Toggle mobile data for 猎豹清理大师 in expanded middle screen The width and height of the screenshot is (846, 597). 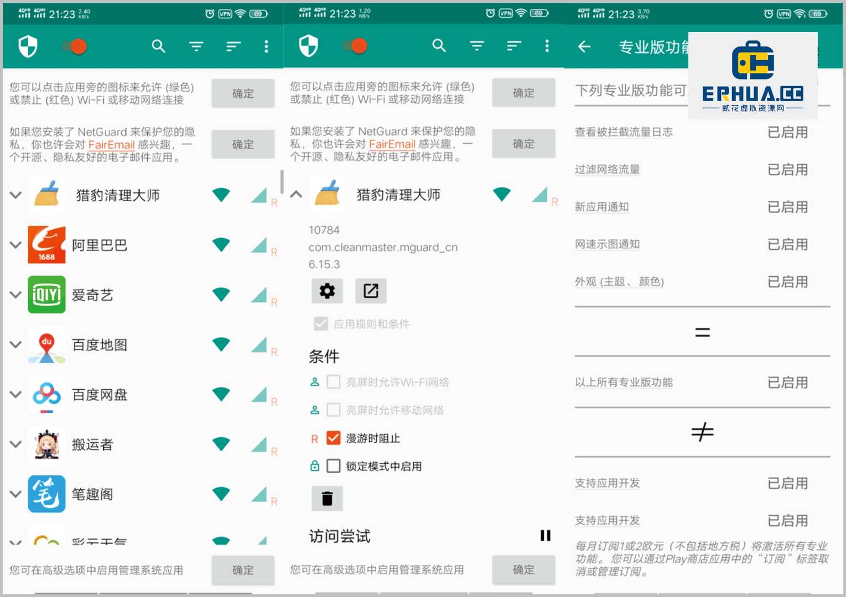coord(539,194)
